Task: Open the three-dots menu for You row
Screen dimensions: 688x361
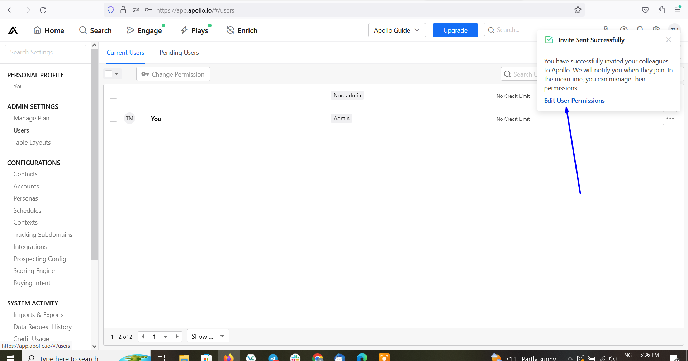Action: [x=670, y=118]
